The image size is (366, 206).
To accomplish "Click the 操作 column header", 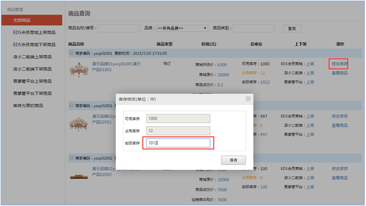I will click(340, 44).
